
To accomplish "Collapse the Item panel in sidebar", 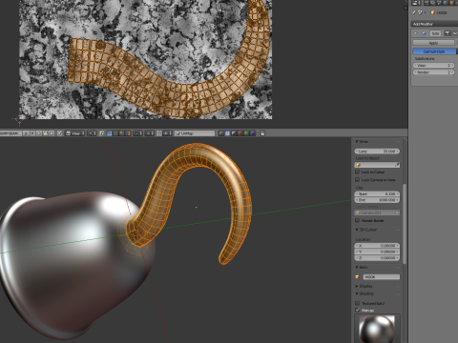I will tap(357, 267).
